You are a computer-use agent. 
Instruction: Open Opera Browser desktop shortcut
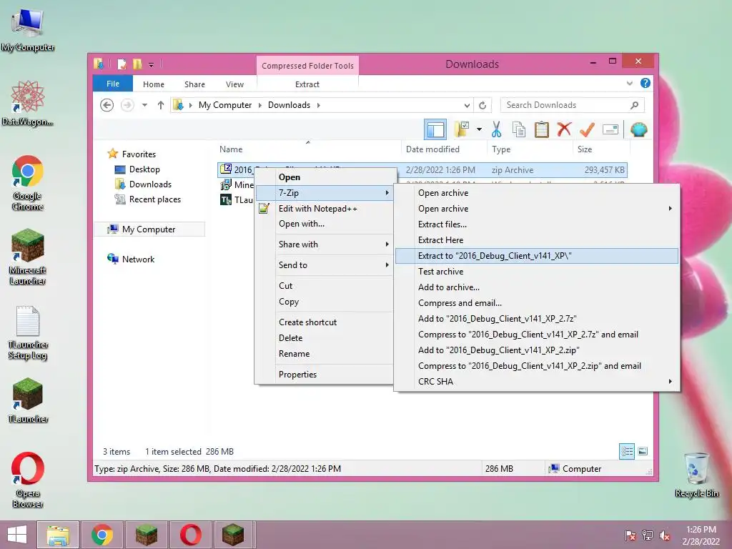pos(28,480)
